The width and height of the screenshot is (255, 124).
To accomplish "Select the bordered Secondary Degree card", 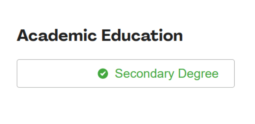I will pos(125,73).
